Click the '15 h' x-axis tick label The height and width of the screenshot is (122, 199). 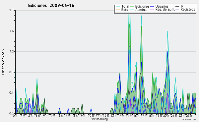click(129, 116)
